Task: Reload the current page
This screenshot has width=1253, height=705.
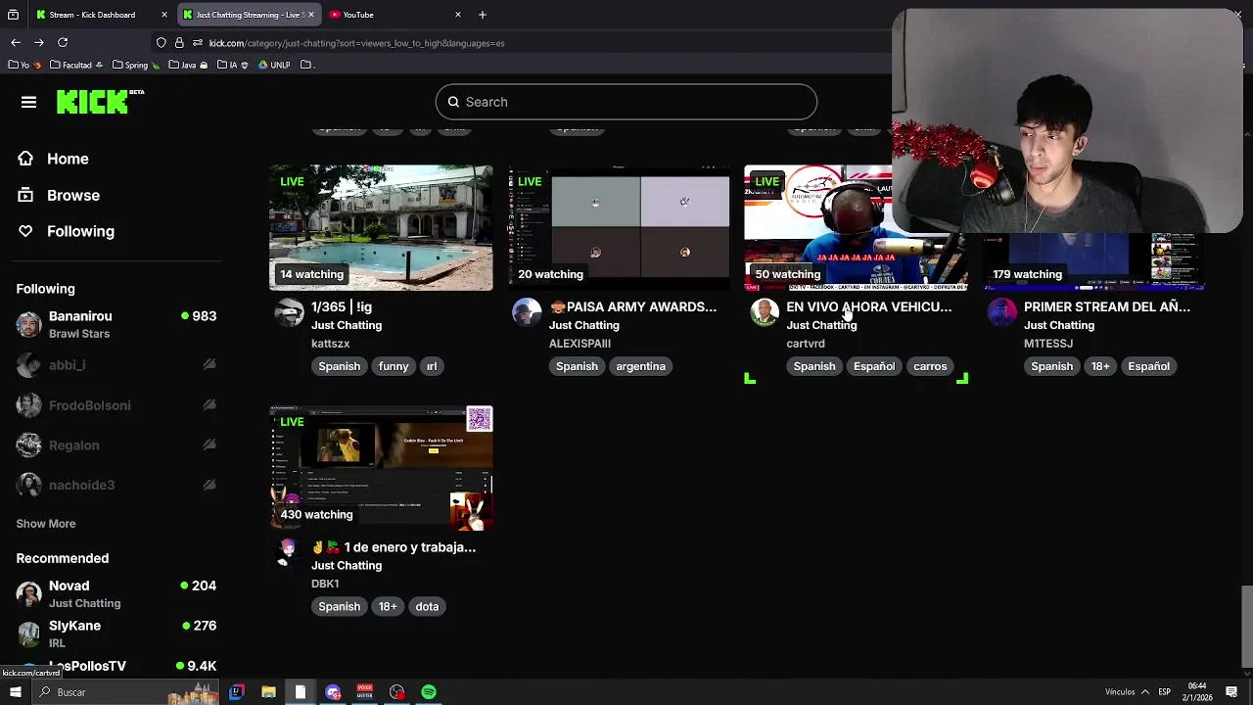Action: (63, 43)
